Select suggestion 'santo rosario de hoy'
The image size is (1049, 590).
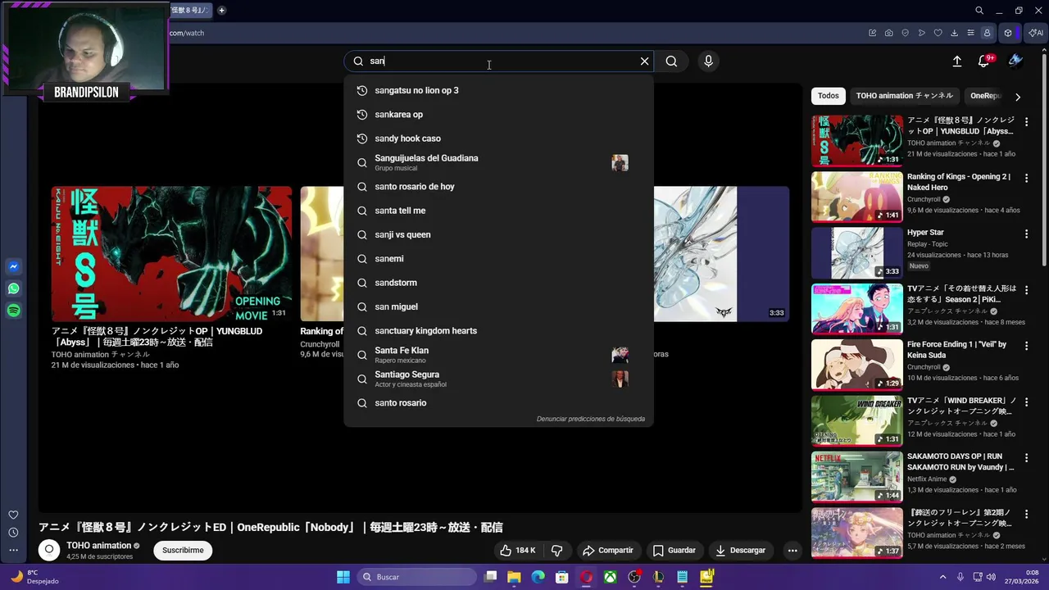(x=498, y=187)
